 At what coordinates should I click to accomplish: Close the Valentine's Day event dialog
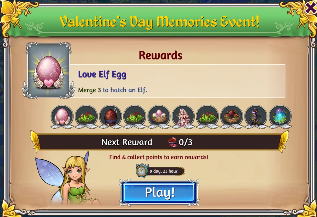310,8
